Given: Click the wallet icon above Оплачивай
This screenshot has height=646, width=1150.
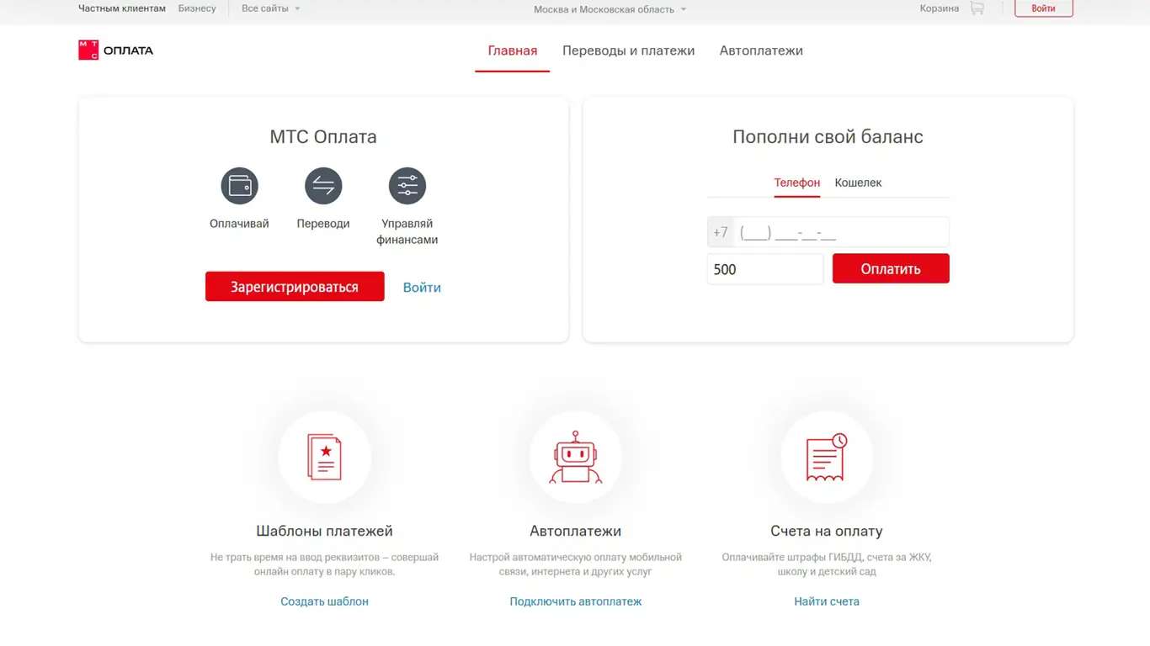Looking at the screenshot, I should (x=239, y=186).
